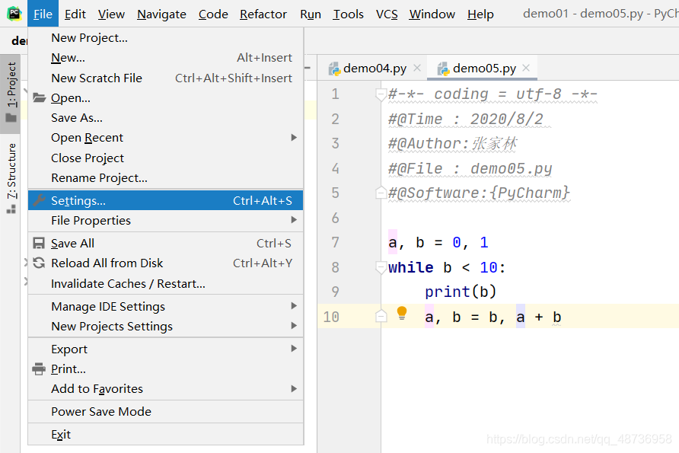The image size is (679, 453).
Task: Click the PyCharm application logo icon
Action: (x=14, y=14)
